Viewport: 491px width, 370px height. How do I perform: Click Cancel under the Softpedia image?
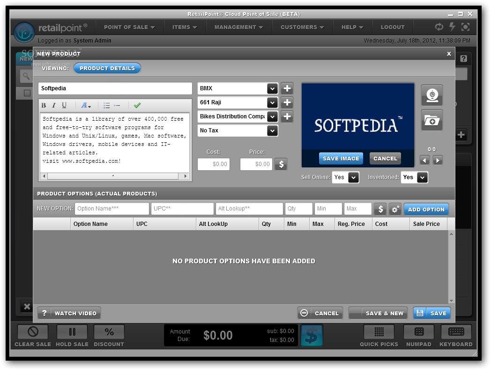click(x=385, y=159)
